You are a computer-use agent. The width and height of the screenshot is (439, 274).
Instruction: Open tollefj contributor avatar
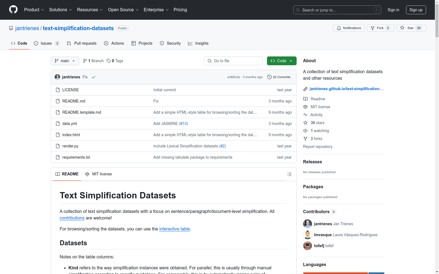308,246
